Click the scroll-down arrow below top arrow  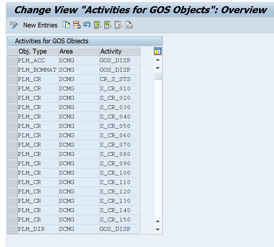158,68
